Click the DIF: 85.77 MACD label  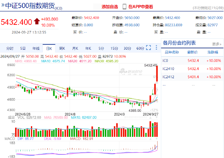click(26, 139)
